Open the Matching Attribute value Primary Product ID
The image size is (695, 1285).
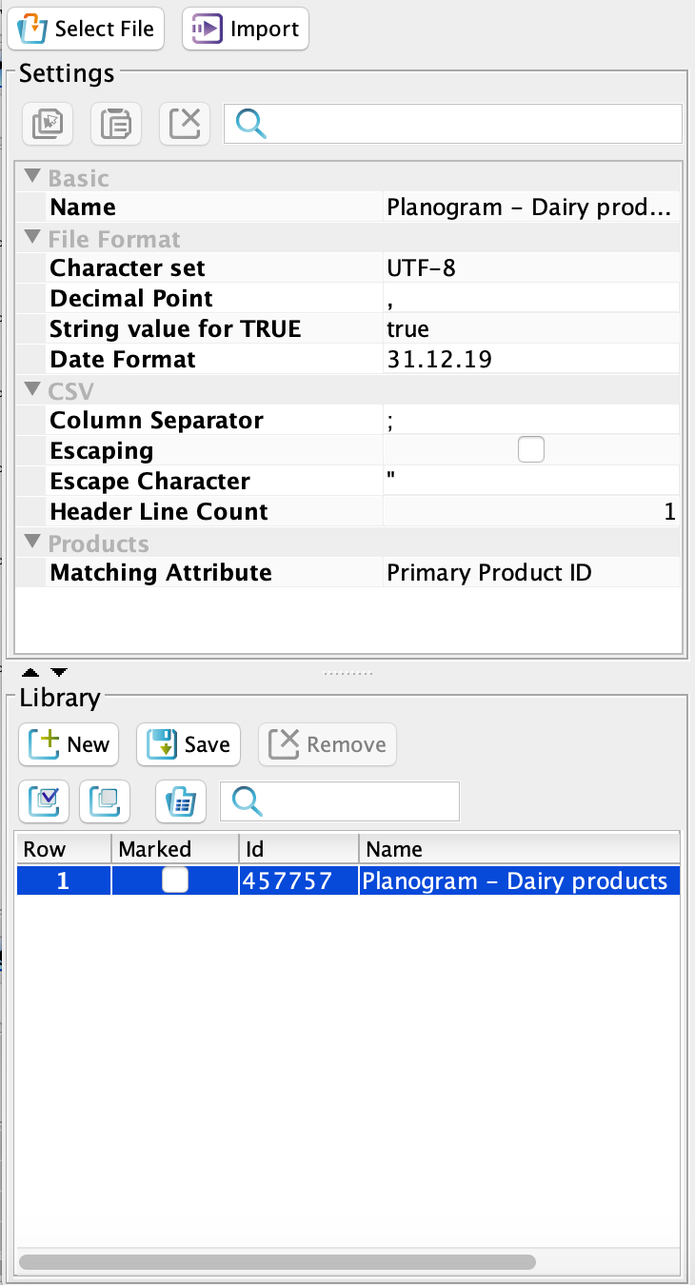click(531, 572)
